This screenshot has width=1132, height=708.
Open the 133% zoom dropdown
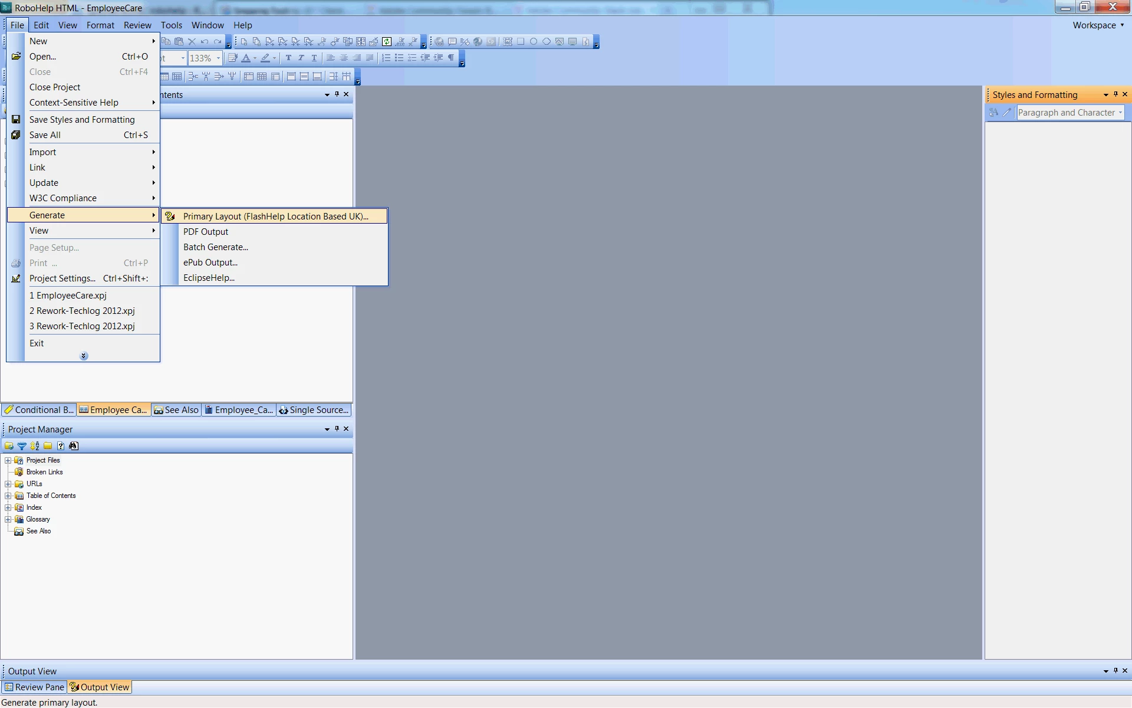click(218, 58)
